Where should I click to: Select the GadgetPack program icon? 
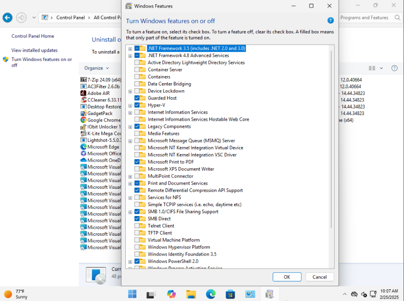(83, 113)
